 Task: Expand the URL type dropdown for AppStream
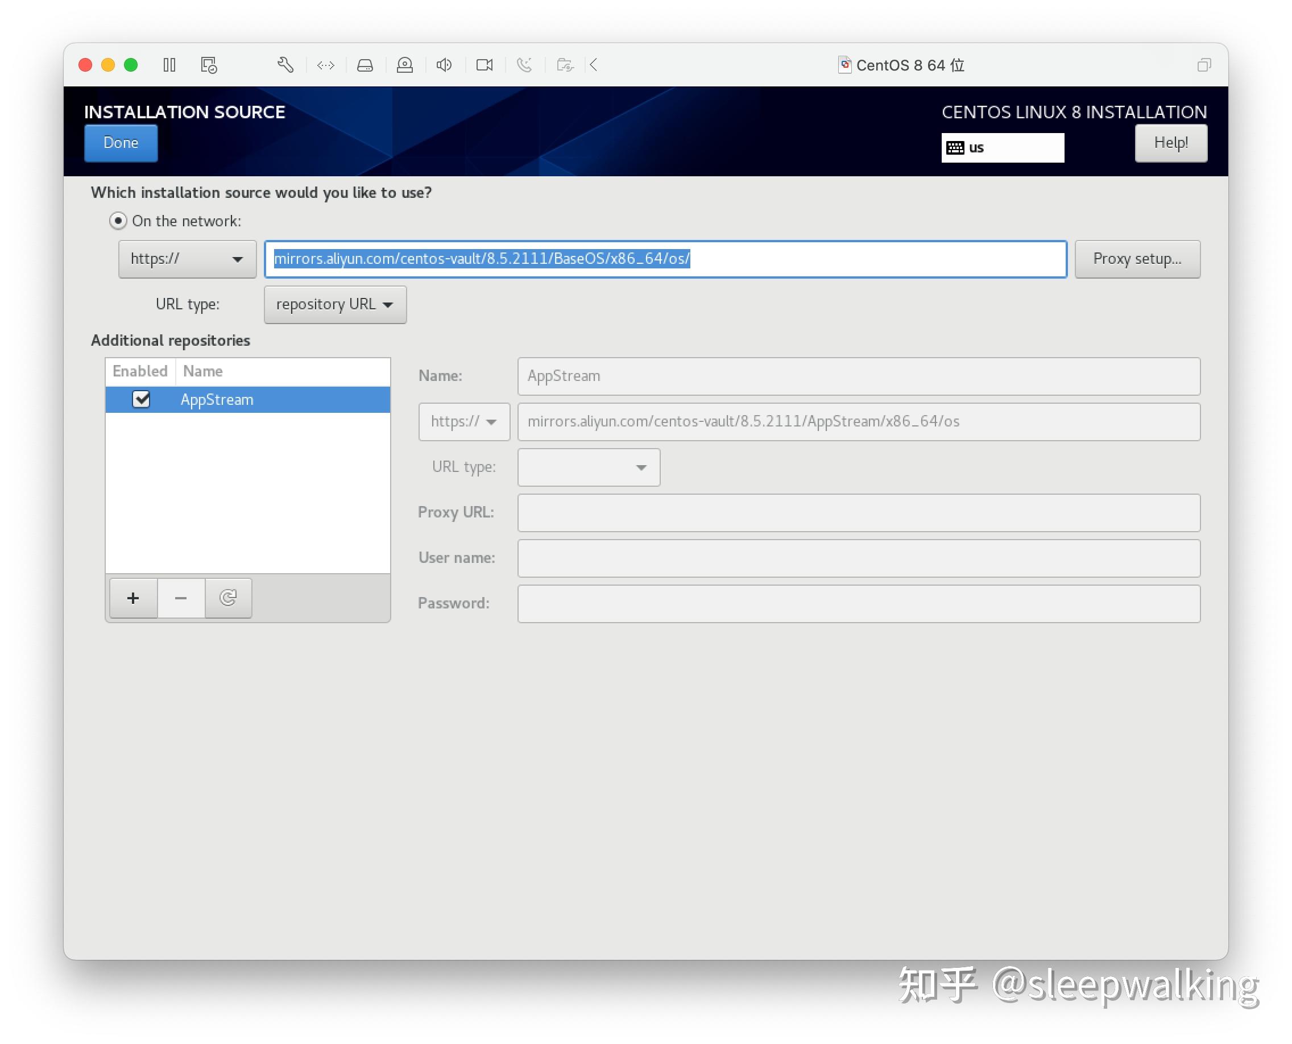coord(588,467)
